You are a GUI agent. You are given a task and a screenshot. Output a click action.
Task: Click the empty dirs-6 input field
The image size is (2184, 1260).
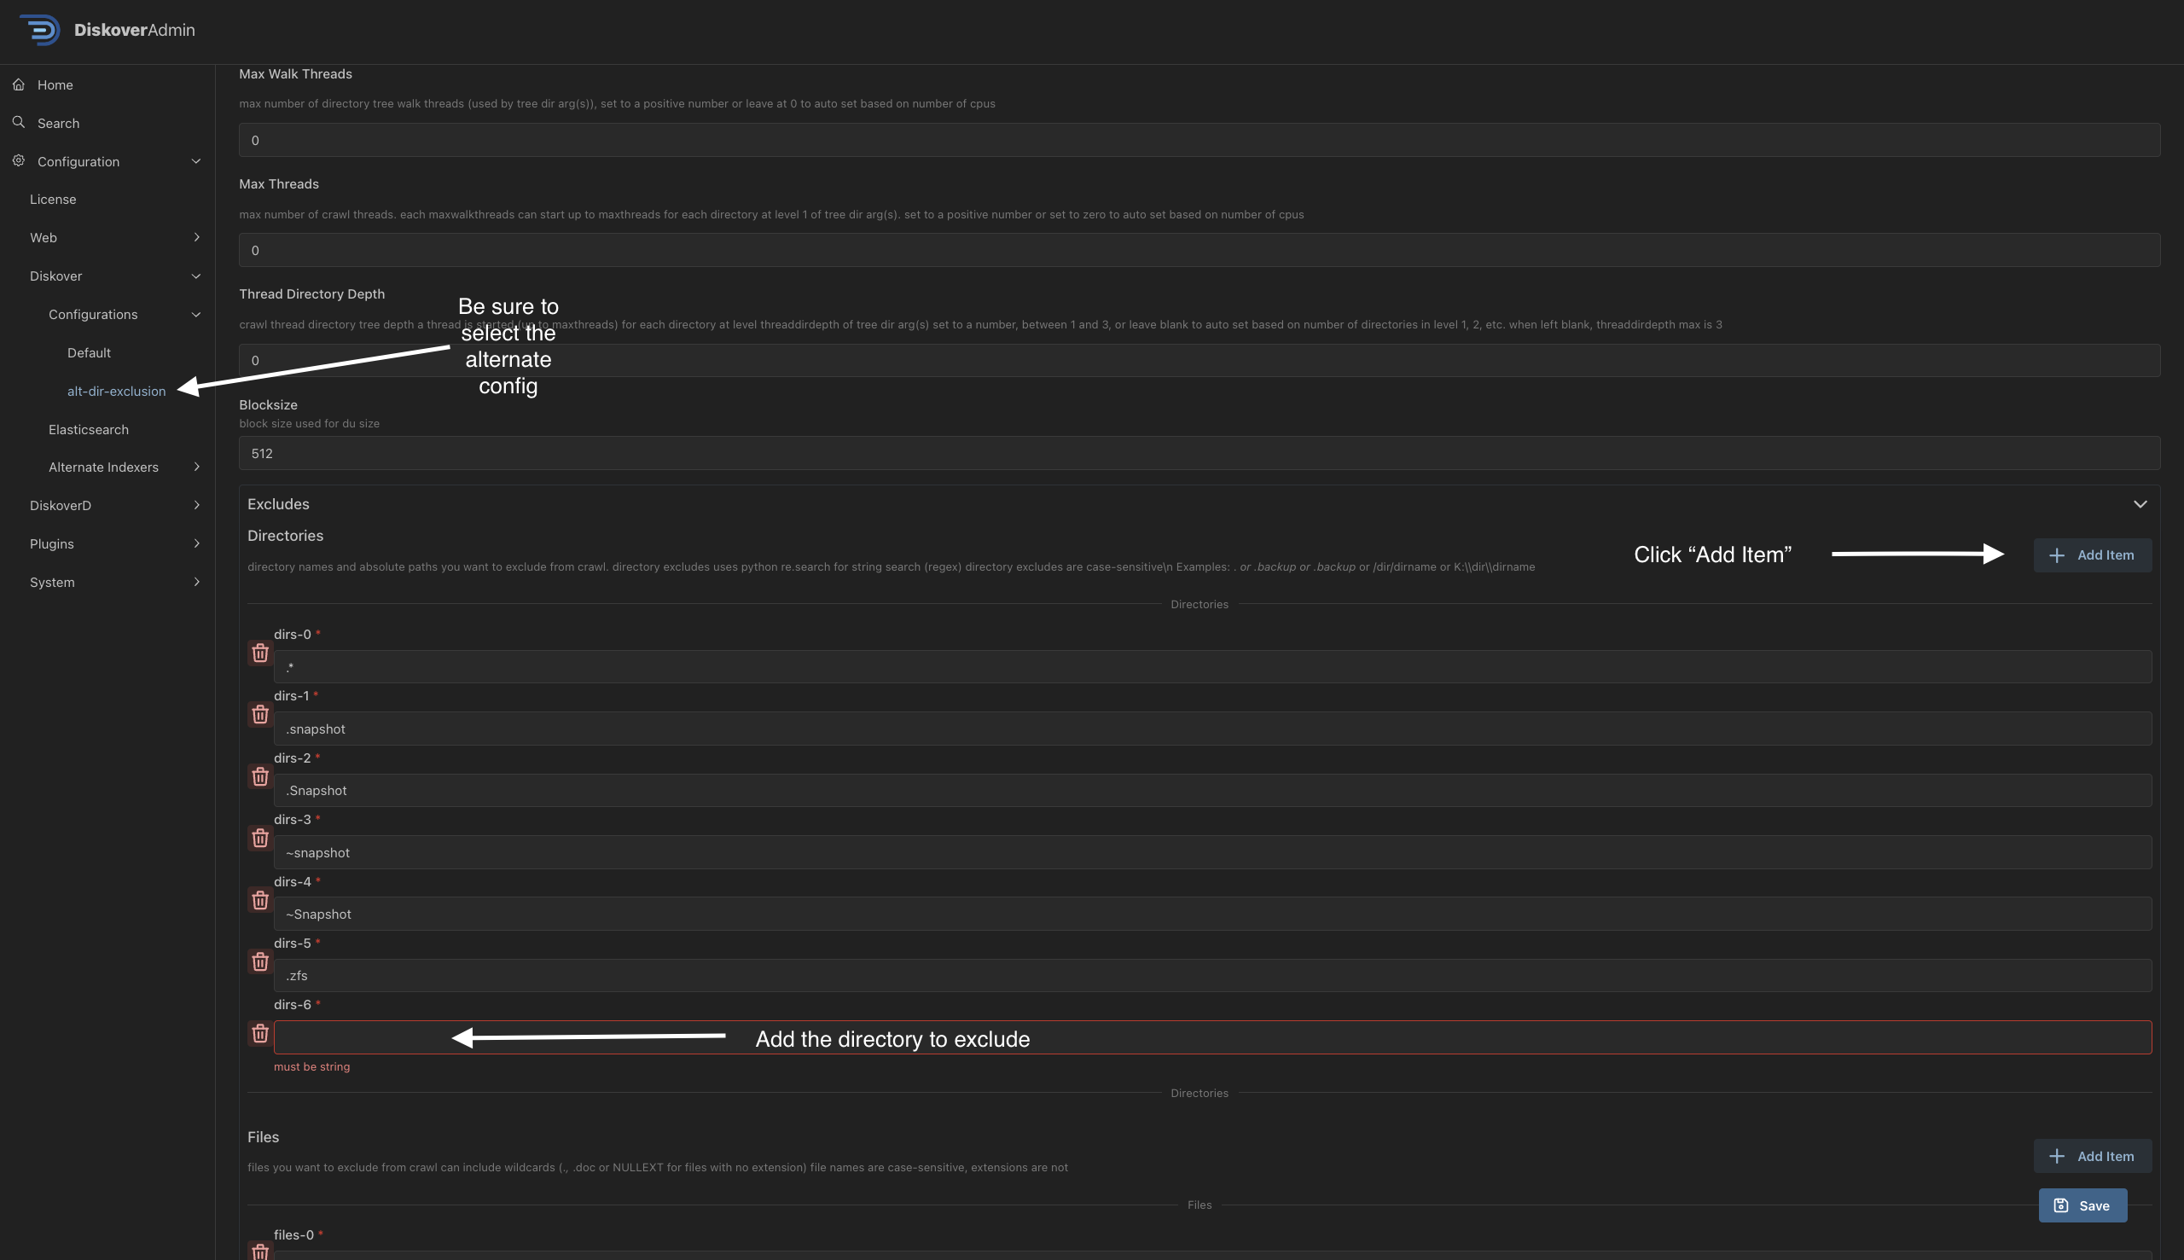(1212, 1037)
